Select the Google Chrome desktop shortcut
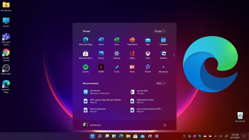This screenshot has width=249, height=140. click(x=6, y=55)
